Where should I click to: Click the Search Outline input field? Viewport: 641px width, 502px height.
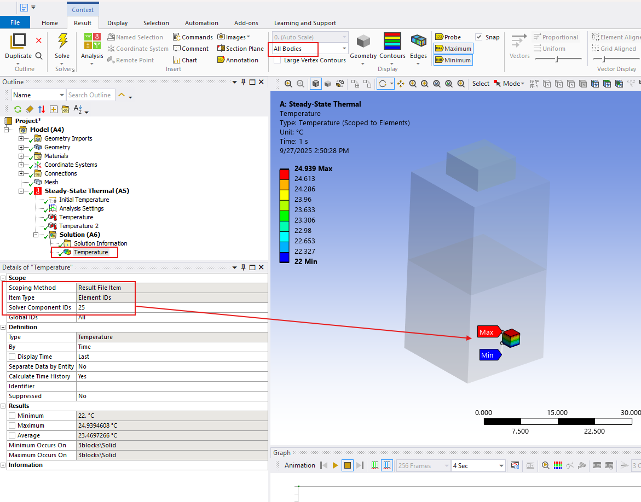tap(91, 95)
